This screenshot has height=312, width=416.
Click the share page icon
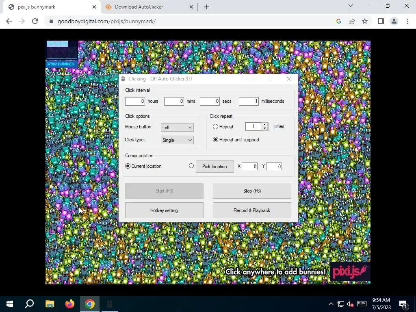tap(352, 21)
